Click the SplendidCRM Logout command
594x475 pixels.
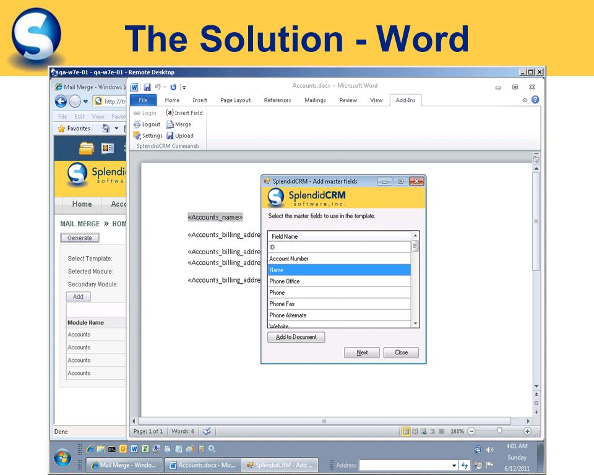147,124
